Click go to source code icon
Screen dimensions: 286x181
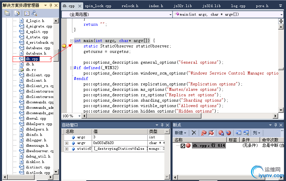[x=238, y=133]
